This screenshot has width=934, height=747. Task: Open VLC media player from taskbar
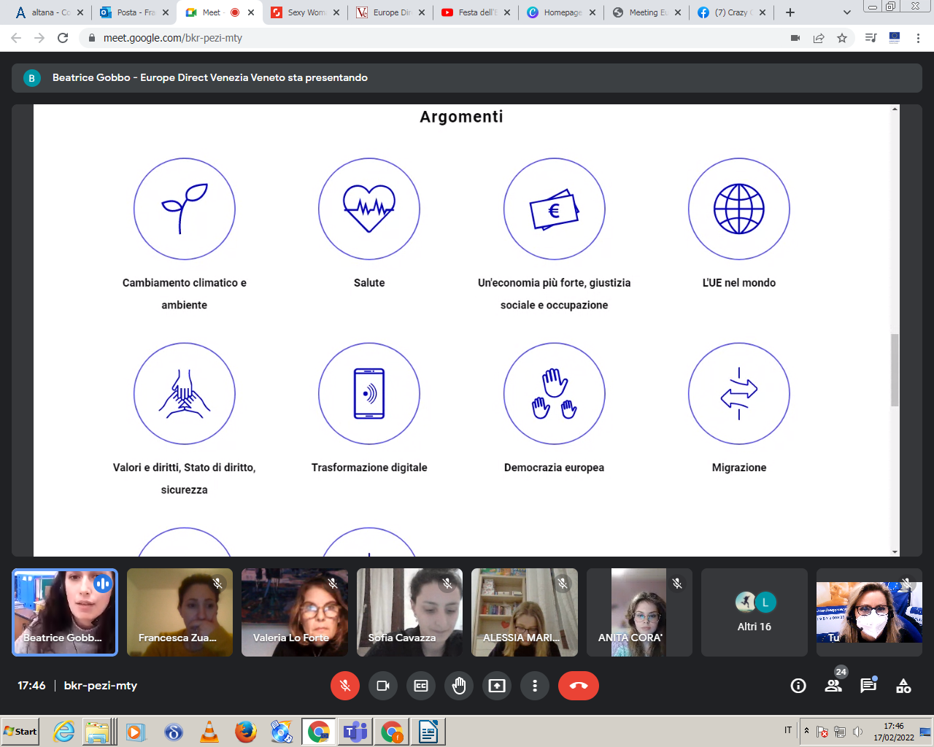click(x=209, y=732)
